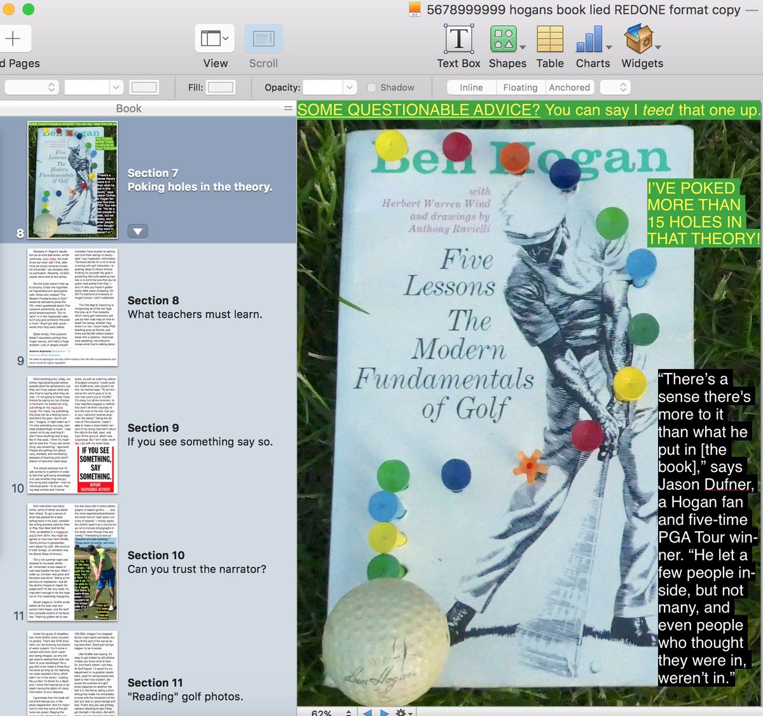Click the Add Pages plus icon

pos(12,39)
